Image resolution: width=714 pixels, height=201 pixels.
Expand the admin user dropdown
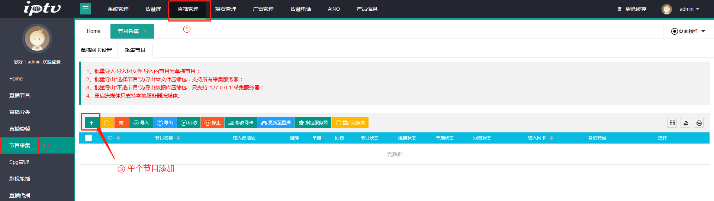tap(689, 9)
